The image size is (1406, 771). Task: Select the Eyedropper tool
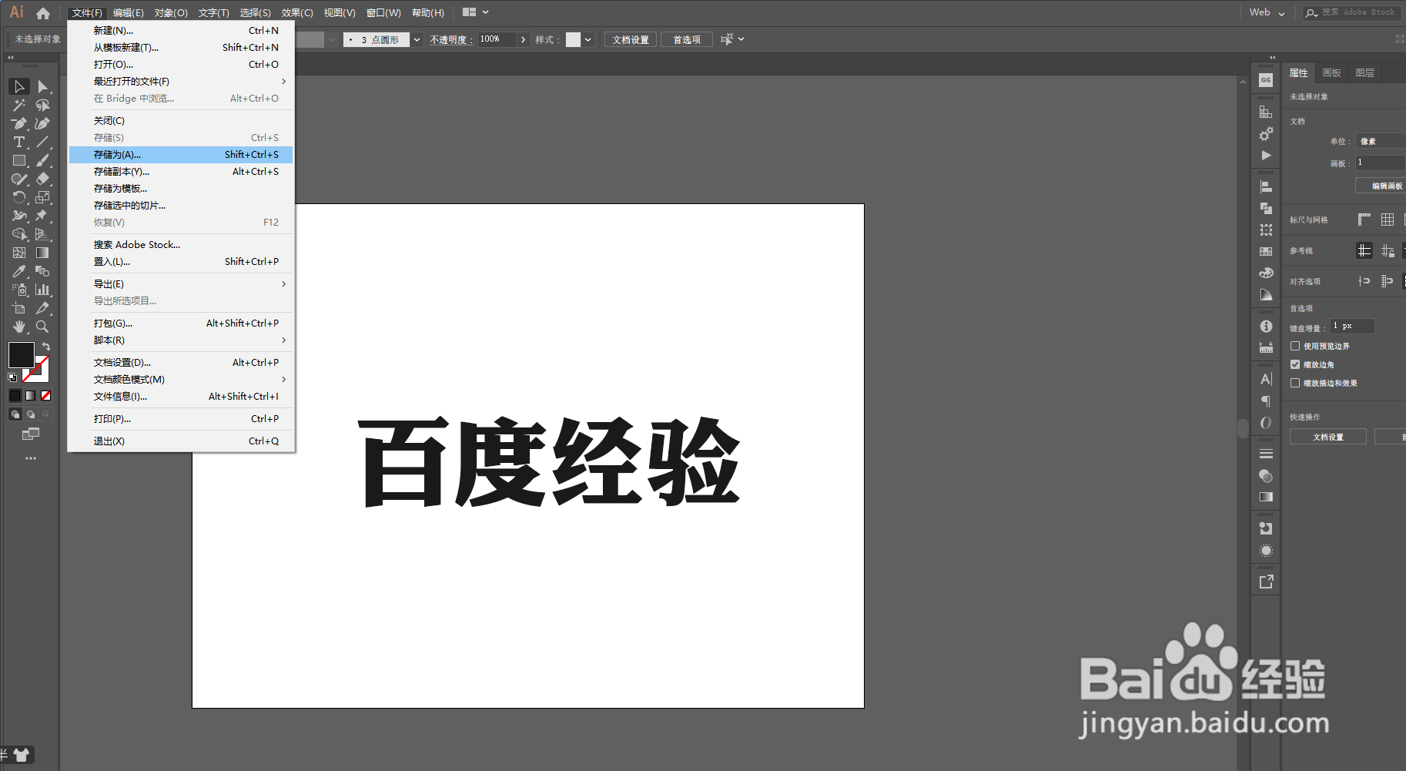[19, 270]
